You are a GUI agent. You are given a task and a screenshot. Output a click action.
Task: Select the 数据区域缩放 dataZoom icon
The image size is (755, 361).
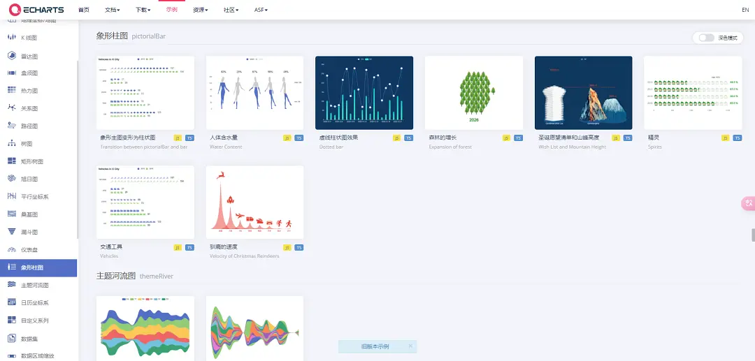pos(12,356)
